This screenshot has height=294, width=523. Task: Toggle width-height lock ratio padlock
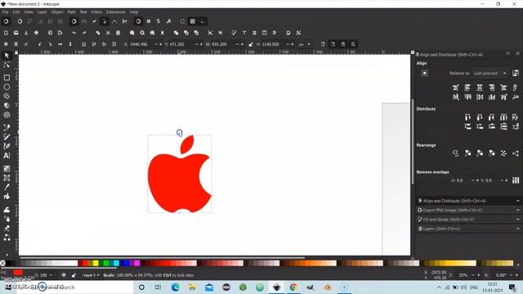(x=251, y=44)
